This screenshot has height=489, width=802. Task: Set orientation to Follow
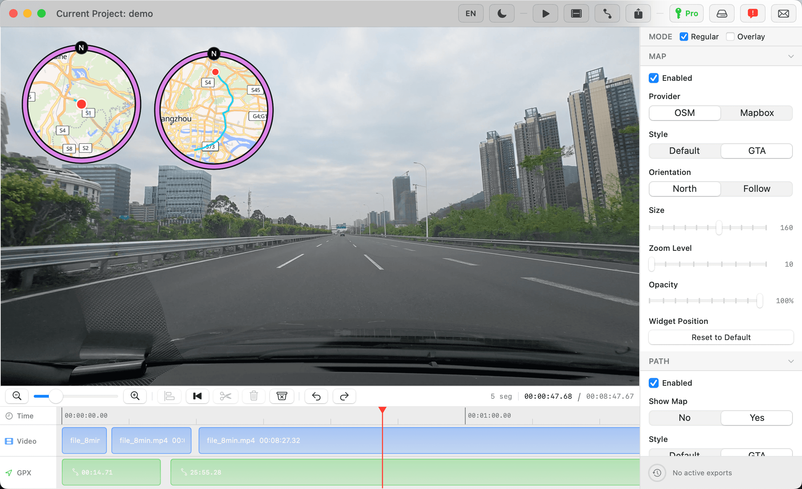[x=757, y=189]
